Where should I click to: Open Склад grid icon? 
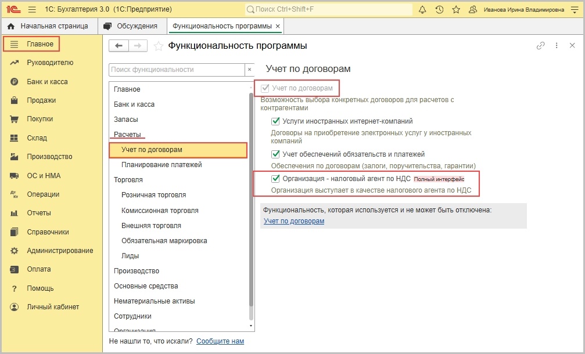click(x=14, y=138)
